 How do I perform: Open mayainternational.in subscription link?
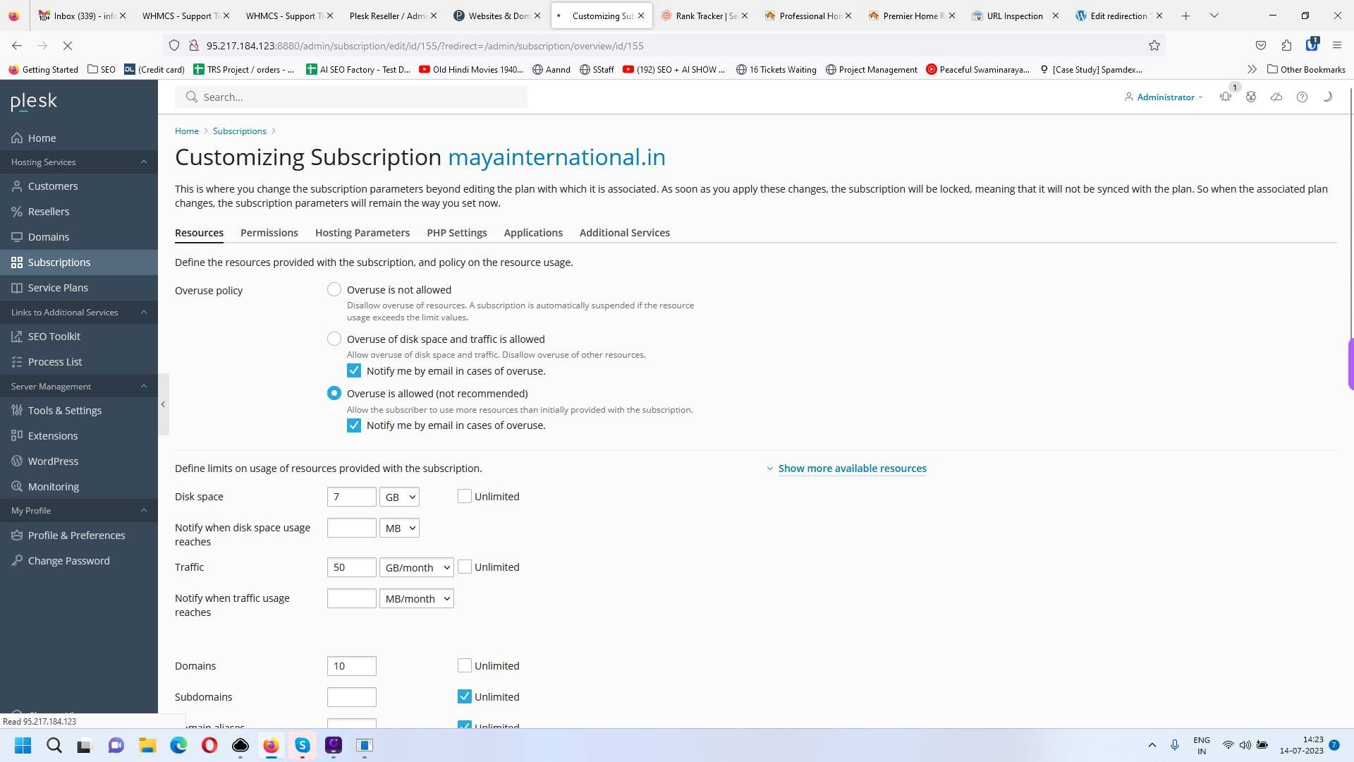(x=556, y=157)
